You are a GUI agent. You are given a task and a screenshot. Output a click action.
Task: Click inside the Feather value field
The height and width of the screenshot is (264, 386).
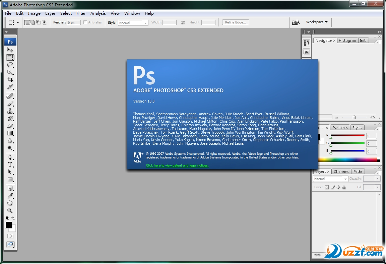pyautogui.click(x=73, y=22)
